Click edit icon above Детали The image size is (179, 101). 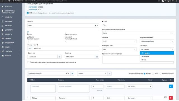pyautogui.click(x=28, y=32)
